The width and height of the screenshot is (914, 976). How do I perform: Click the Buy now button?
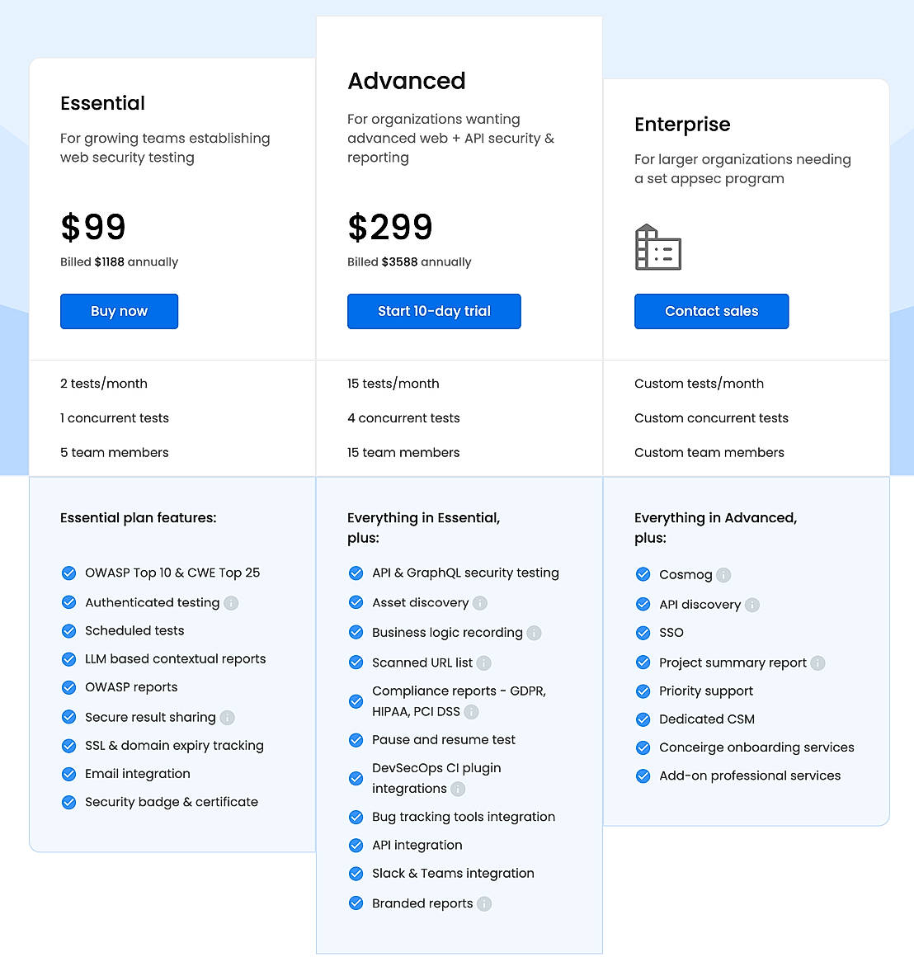pos(119,311)
